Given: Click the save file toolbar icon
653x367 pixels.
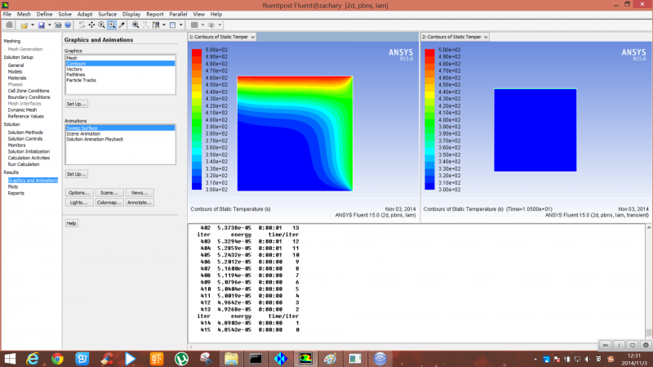Looking at the screenshot, I should [41, 25].
